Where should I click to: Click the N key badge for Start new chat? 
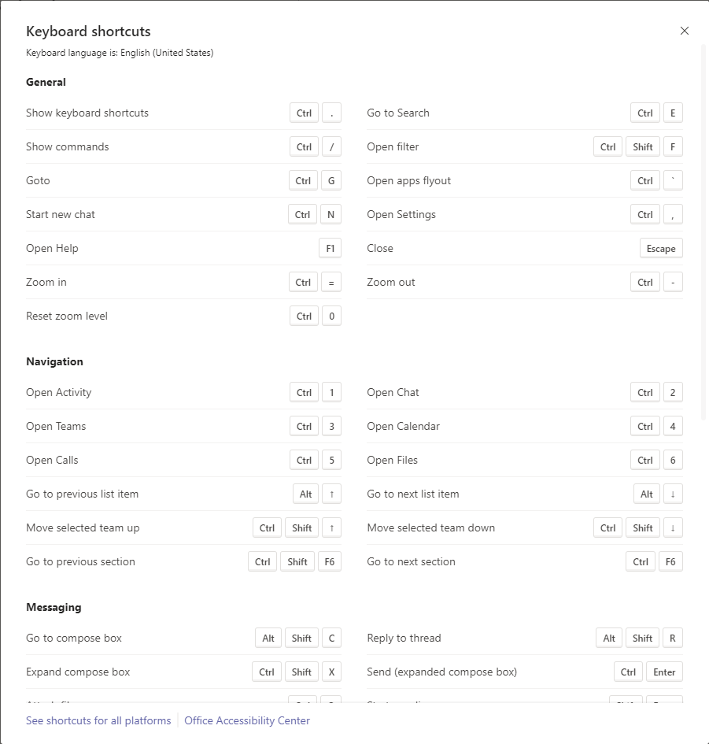tap(331, 214)
